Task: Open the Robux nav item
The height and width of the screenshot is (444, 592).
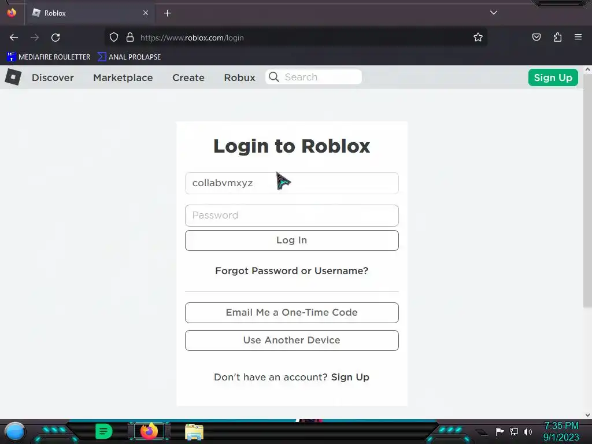Action: click(240, 77)
